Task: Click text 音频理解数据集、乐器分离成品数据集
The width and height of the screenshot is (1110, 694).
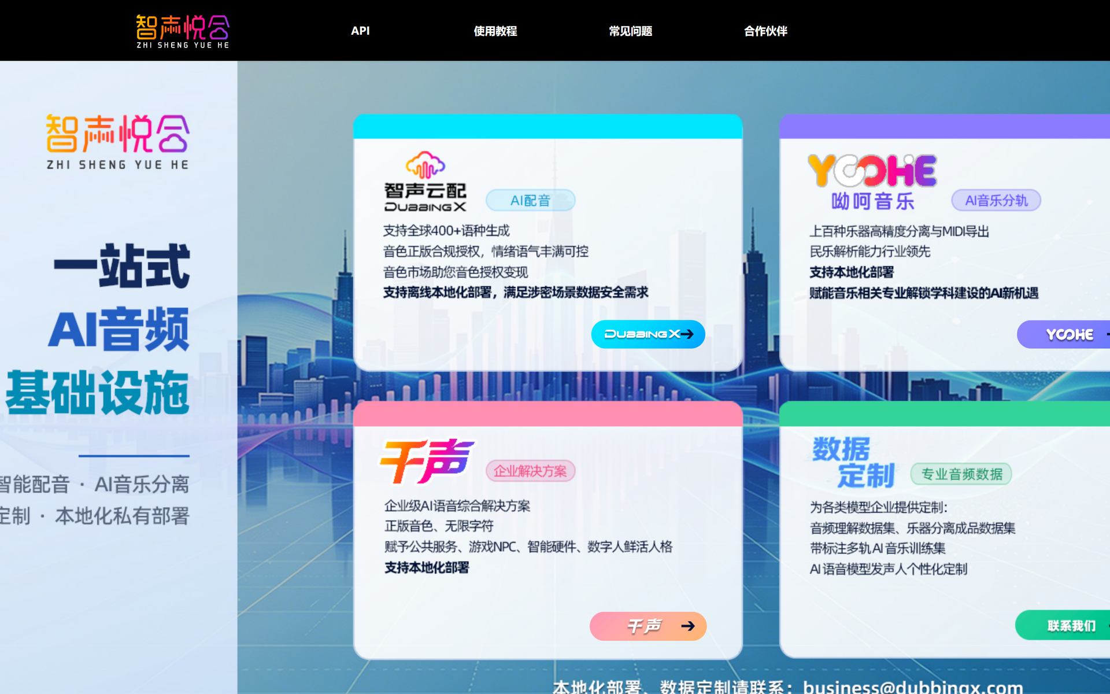Action: click(912, 528)
